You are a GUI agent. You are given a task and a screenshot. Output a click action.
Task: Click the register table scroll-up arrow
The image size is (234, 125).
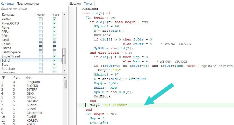point(65,77)
